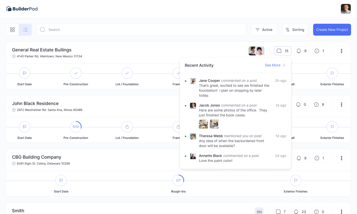Click address 4140 Parker Rd. Allentown
357x214 pixels.
(x=49, y=56)
